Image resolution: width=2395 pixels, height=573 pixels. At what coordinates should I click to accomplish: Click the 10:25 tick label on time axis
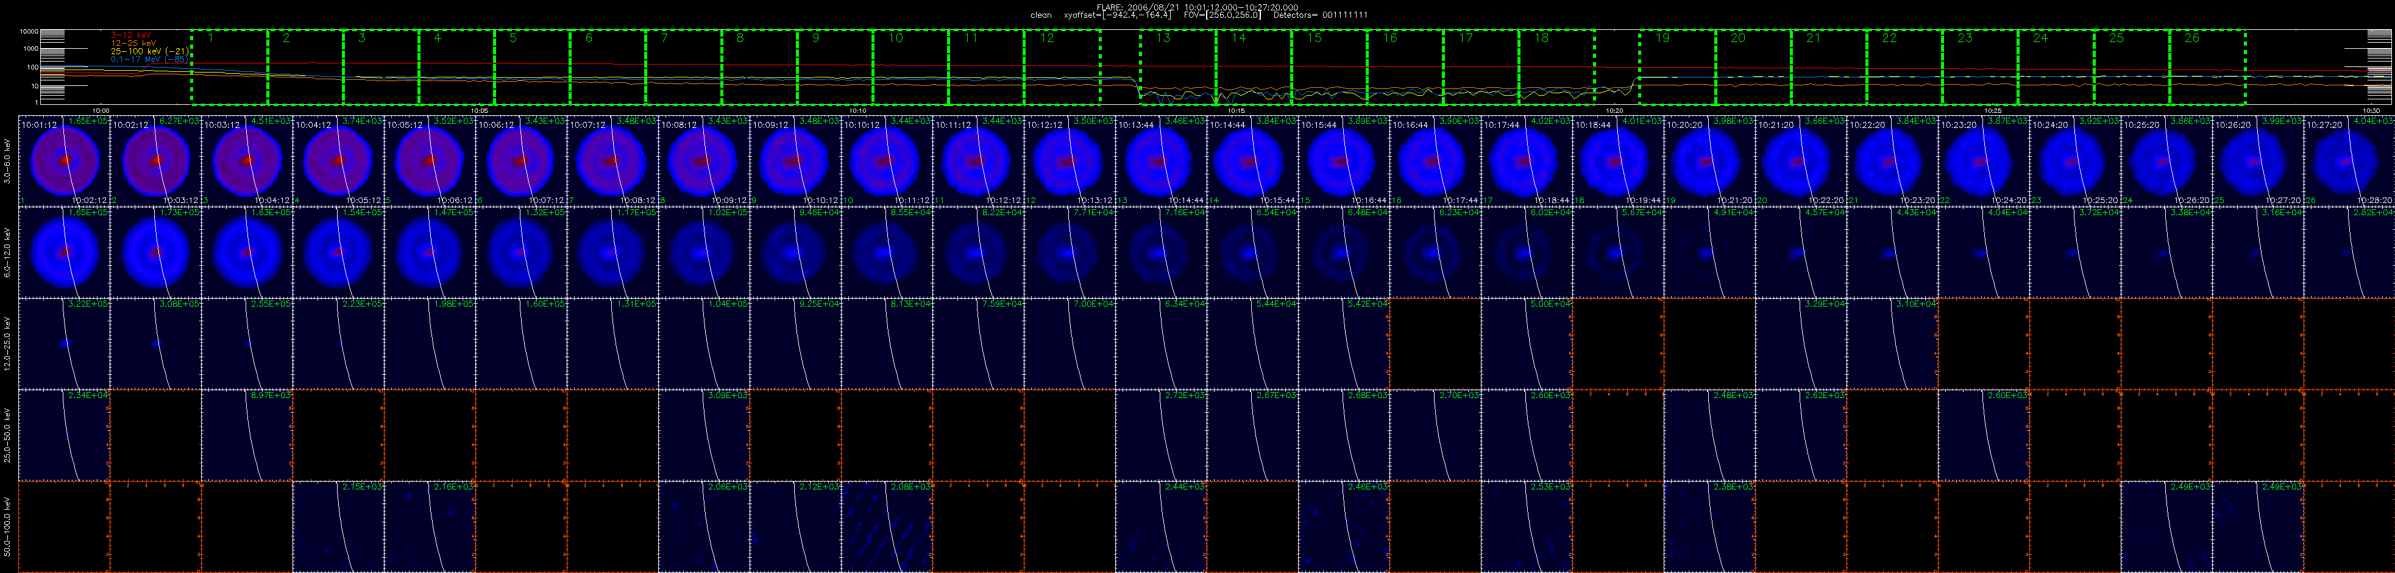coord(1993,110)
